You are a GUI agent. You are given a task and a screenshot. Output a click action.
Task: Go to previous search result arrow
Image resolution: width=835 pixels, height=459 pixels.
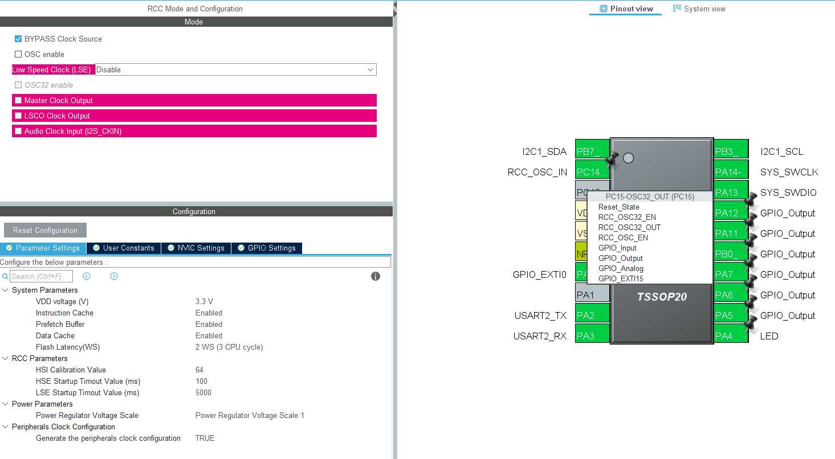(x=87, y=276)
